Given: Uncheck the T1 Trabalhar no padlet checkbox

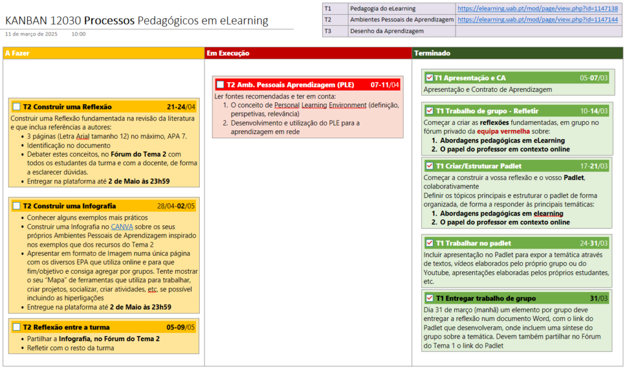Looking at the screenshot, I should (x=429, y=243).
